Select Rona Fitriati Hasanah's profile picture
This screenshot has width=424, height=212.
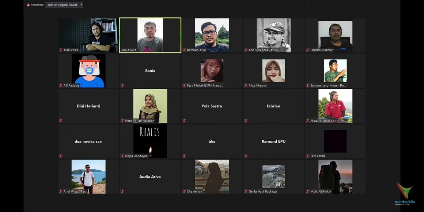click(150, 105)
